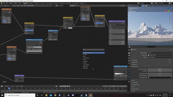Open the Edit menu
The width and height of the screenshot is (173, 97).
[x=7, y=3]
